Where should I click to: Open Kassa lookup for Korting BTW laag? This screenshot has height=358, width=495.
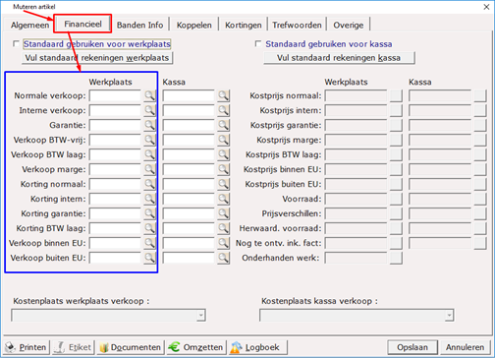(x=224, y=228)
